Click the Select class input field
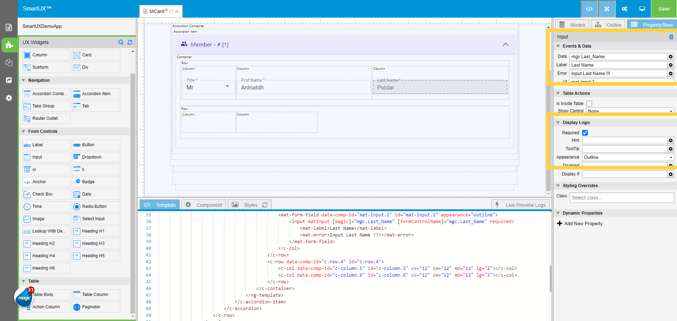This screenshot has width=677, height=321. tap(622, 198)
